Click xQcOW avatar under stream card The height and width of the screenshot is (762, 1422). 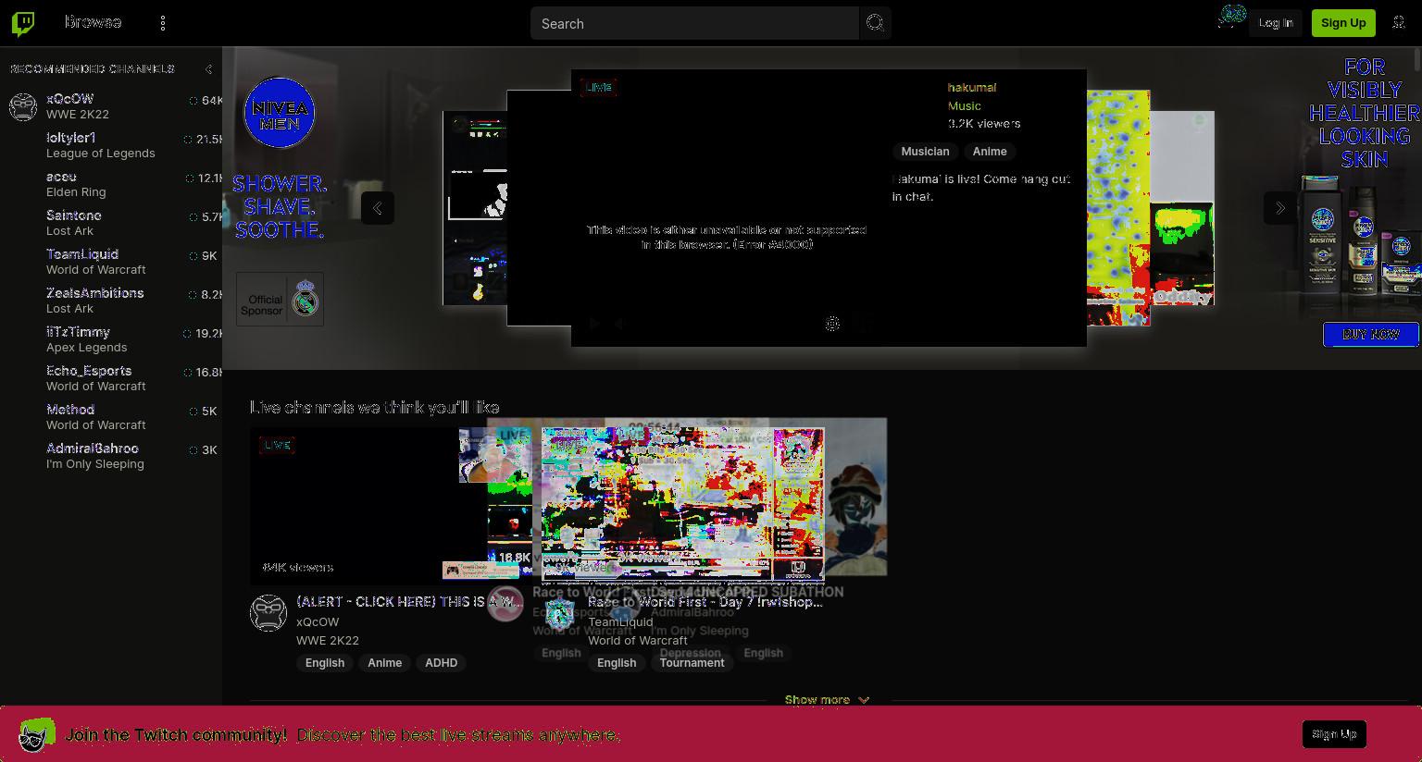[x=268, y=613]
